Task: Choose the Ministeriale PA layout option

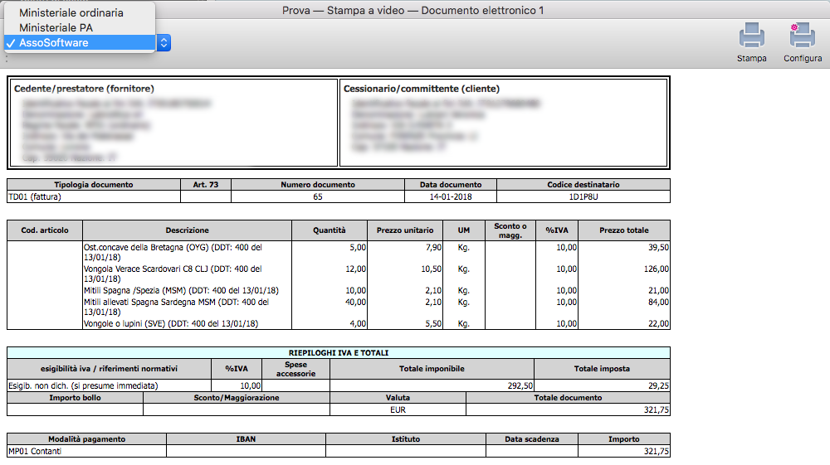Action: coord(56,28)
